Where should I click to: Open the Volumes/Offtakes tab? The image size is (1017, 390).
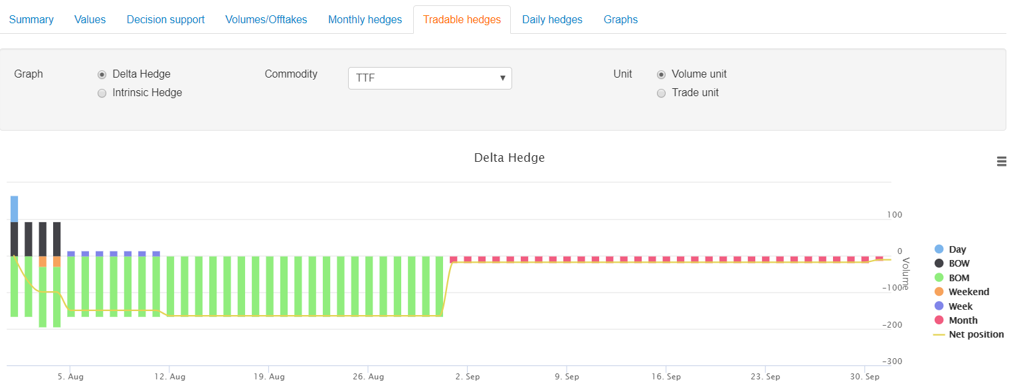click(266, 20)
